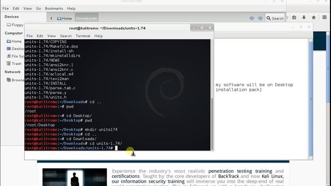Open View menu in file manager
The width and height of the screenshot is (331, 186).
(x=27, y=8)
